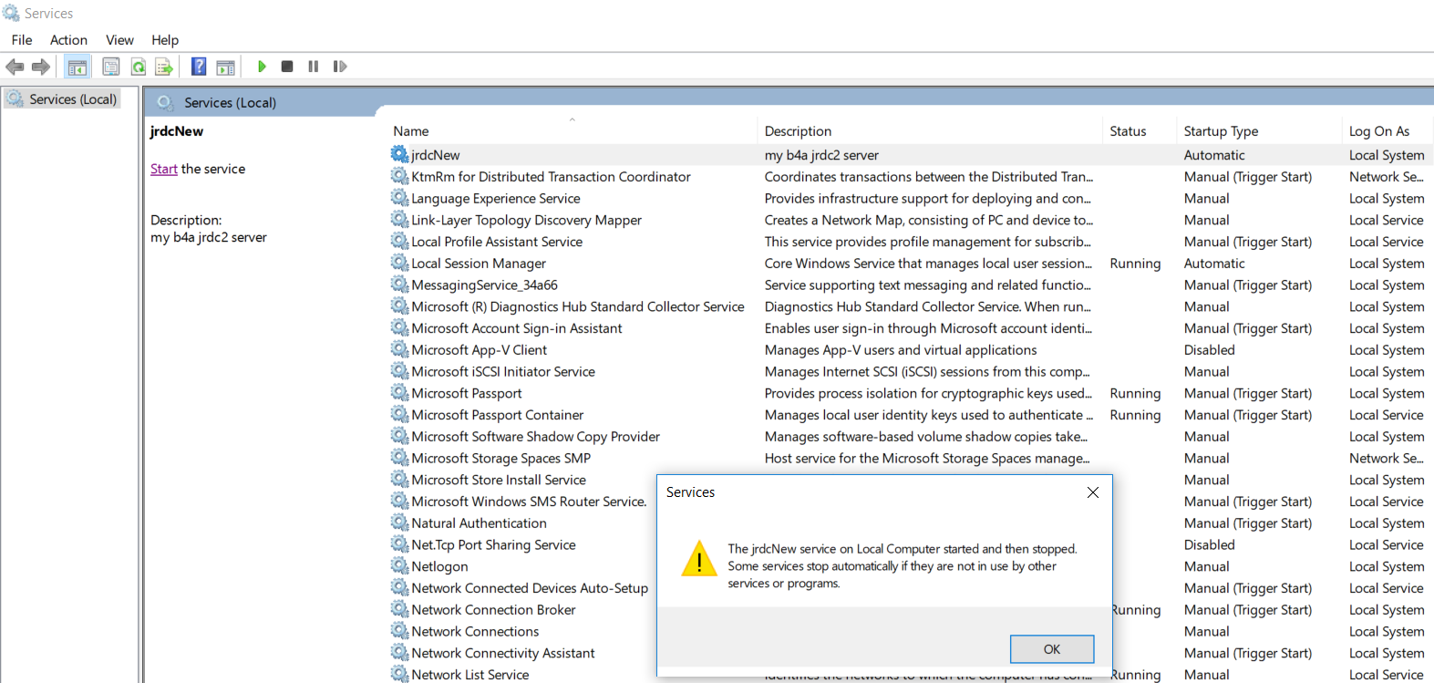Select Microsoft iSCSI Initiator Service
Image resolution: width=1434 pixels, height=683 pixels.
tap(502, 371)
